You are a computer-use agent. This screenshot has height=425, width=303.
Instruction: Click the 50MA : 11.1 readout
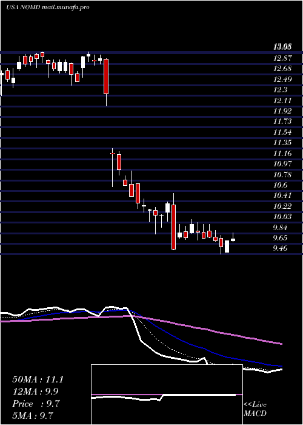(38, 379)
